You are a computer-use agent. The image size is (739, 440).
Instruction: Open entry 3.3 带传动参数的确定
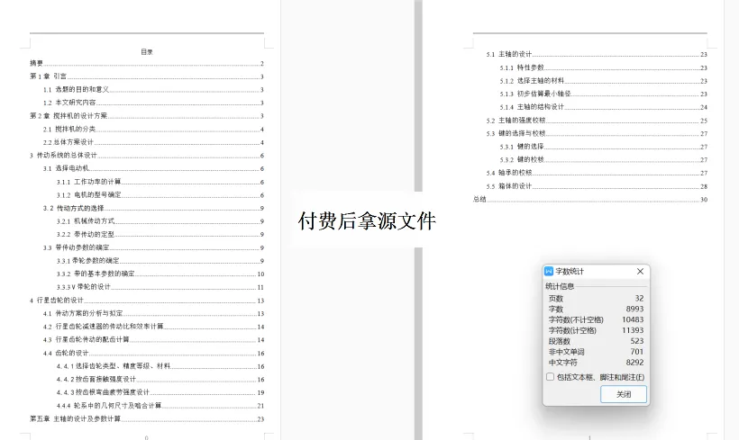tap(153, 247)
